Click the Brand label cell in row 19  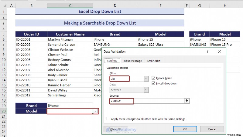point(31,105)
